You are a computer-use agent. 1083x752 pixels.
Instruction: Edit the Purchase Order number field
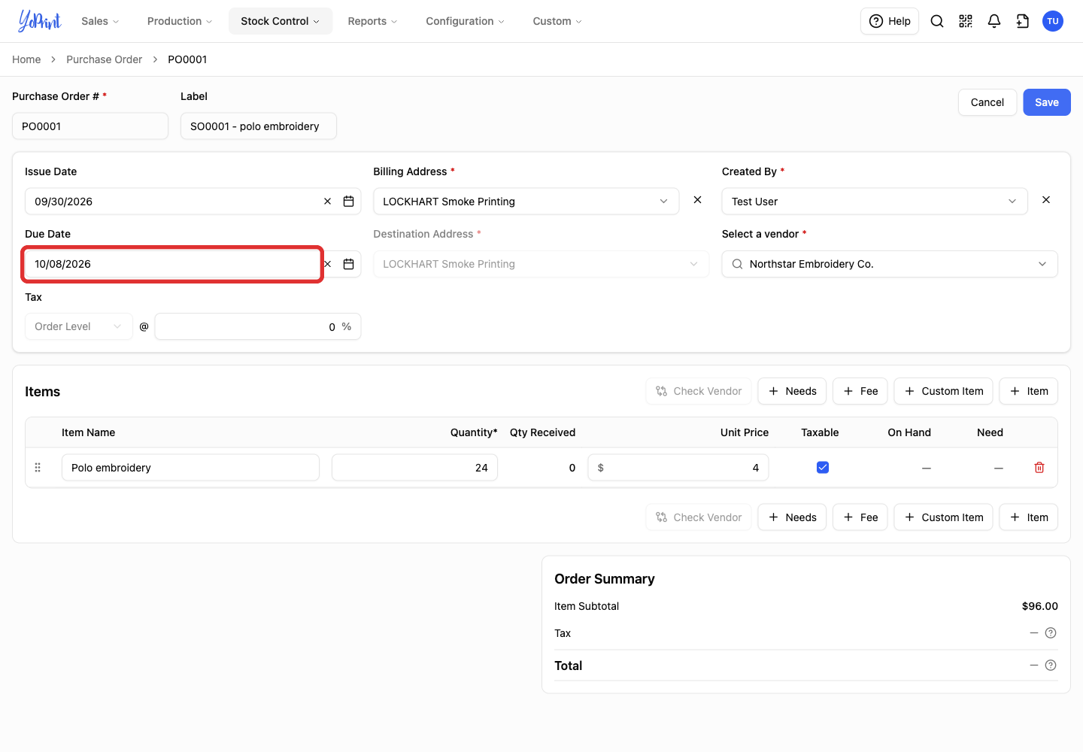tap(90, 126)
